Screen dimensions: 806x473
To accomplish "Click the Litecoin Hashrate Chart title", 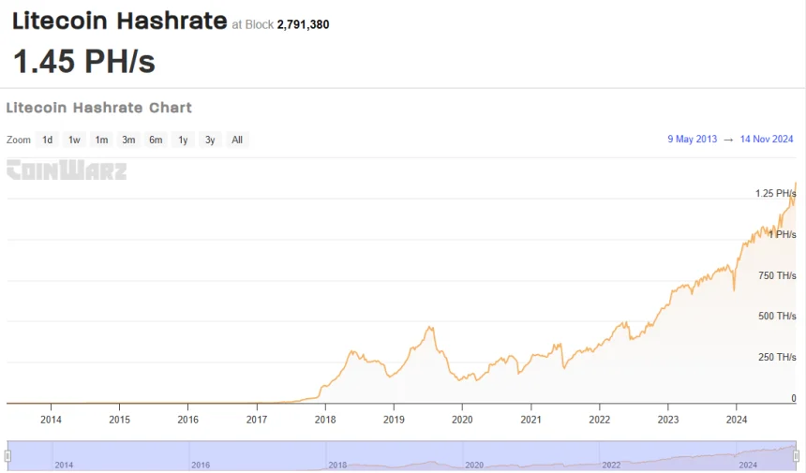I will [99, 108].
